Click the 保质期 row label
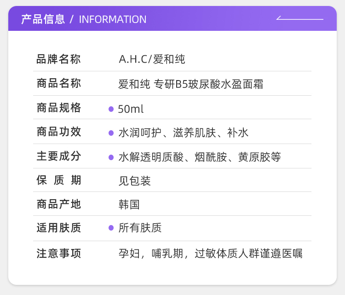The image size is (345, 295). tap(59, 180)
